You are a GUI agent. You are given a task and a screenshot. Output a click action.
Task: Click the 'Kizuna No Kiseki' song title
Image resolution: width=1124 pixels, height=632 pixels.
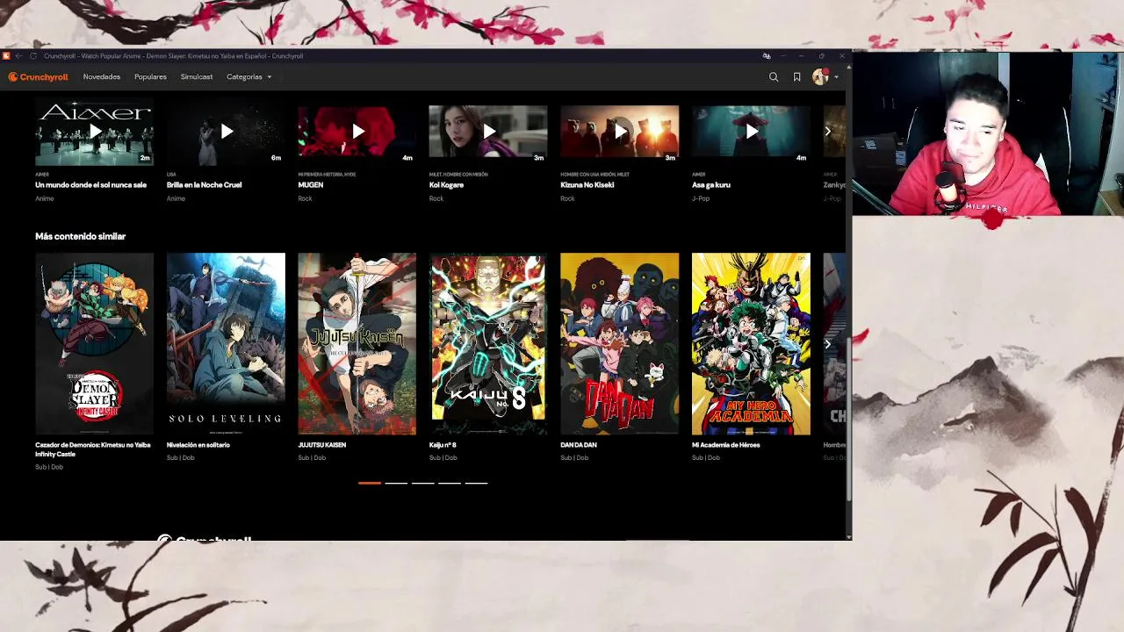587,185
